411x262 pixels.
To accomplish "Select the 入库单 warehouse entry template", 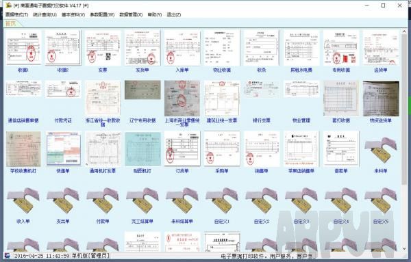I will [x=182, y=48].
